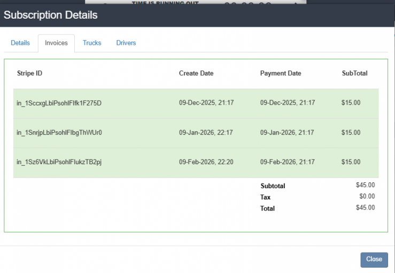Switch to the Details tab
The image size is (395, 273).
tap(20, 43)
